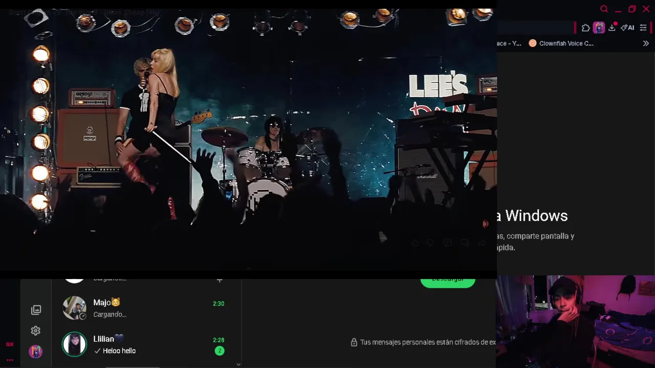
Task: Click the lock icon beside encryption notice
Action: [354, 342]
